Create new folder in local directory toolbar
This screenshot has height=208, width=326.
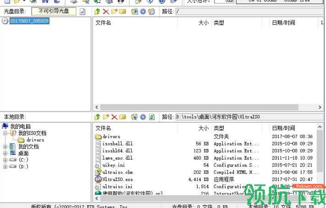pos(106,117)
